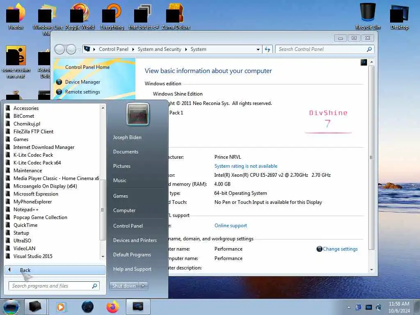Open the address bar history dropdown
The height and width of the screenshot is (315, 420).
pos(258,49)
